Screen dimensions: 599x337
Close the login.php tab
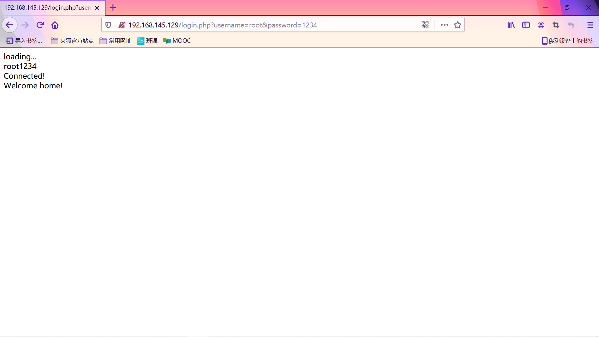tap(97, 8)
